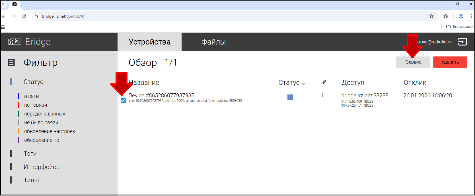
Task: Uncheck the Device #865286077937935 checkbox
Action: click(x=123, y=100)
